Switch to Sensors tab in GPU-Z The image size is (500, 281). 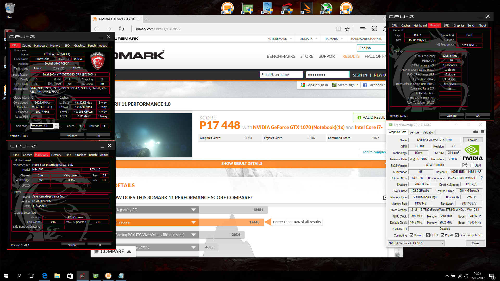point(414,132)
